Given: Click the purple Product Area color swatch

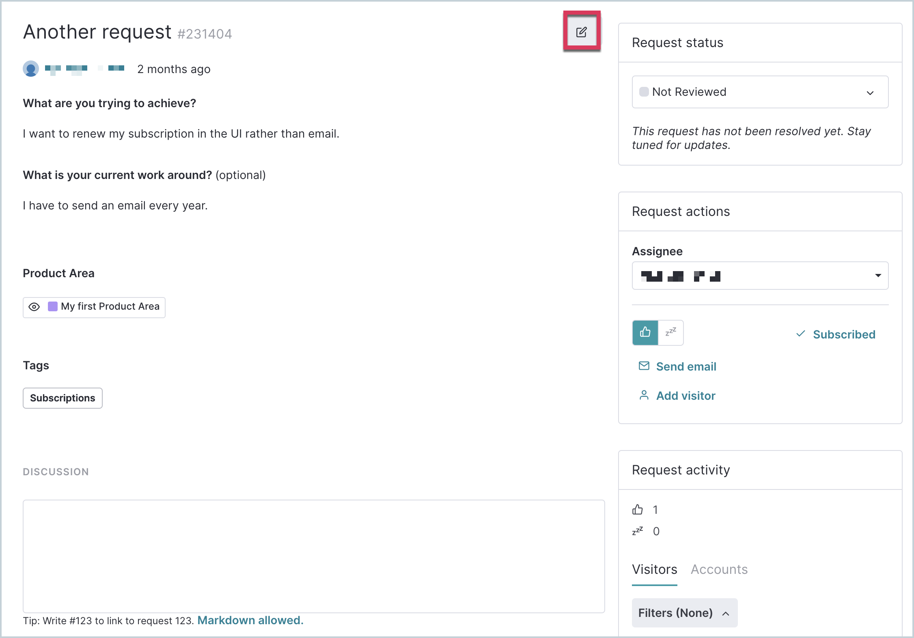Looking at the screenshot, I should [53, 306].
